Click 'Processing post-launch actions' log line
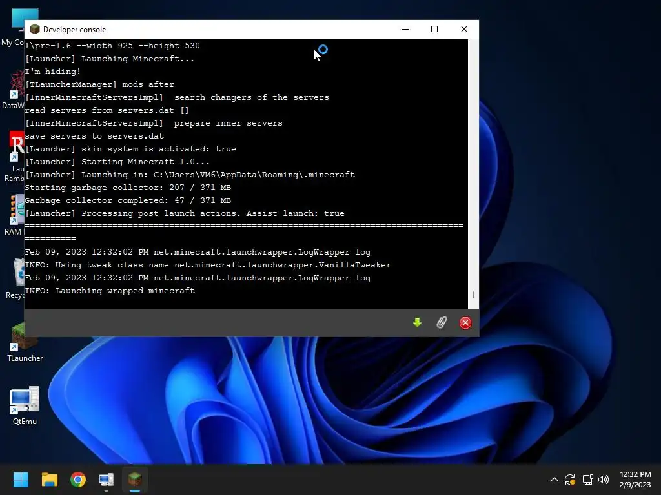 click(185, 213)
